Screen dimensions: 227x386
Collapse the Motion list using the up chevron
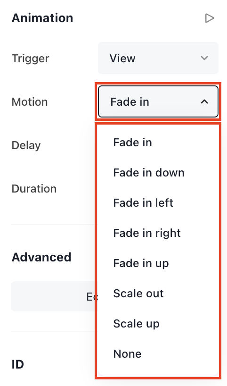(x=204, y=101)
